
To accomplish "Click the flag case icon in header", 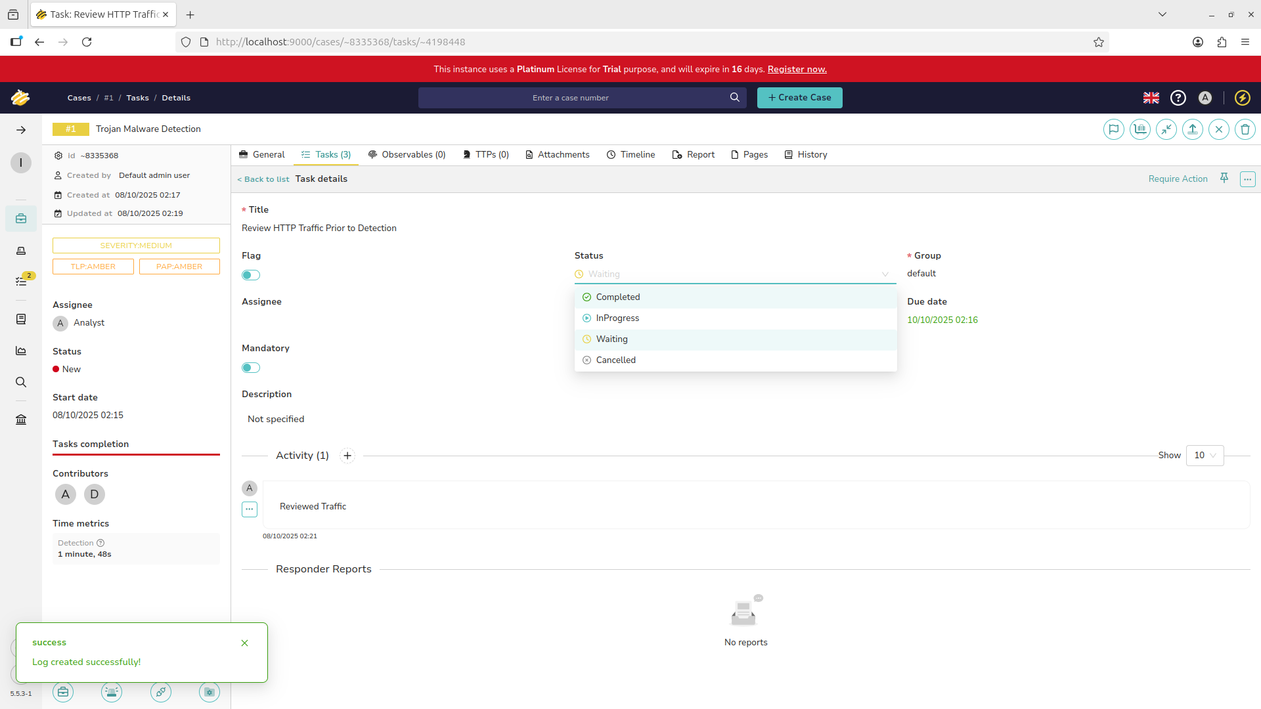I will tap(1113, 129).
